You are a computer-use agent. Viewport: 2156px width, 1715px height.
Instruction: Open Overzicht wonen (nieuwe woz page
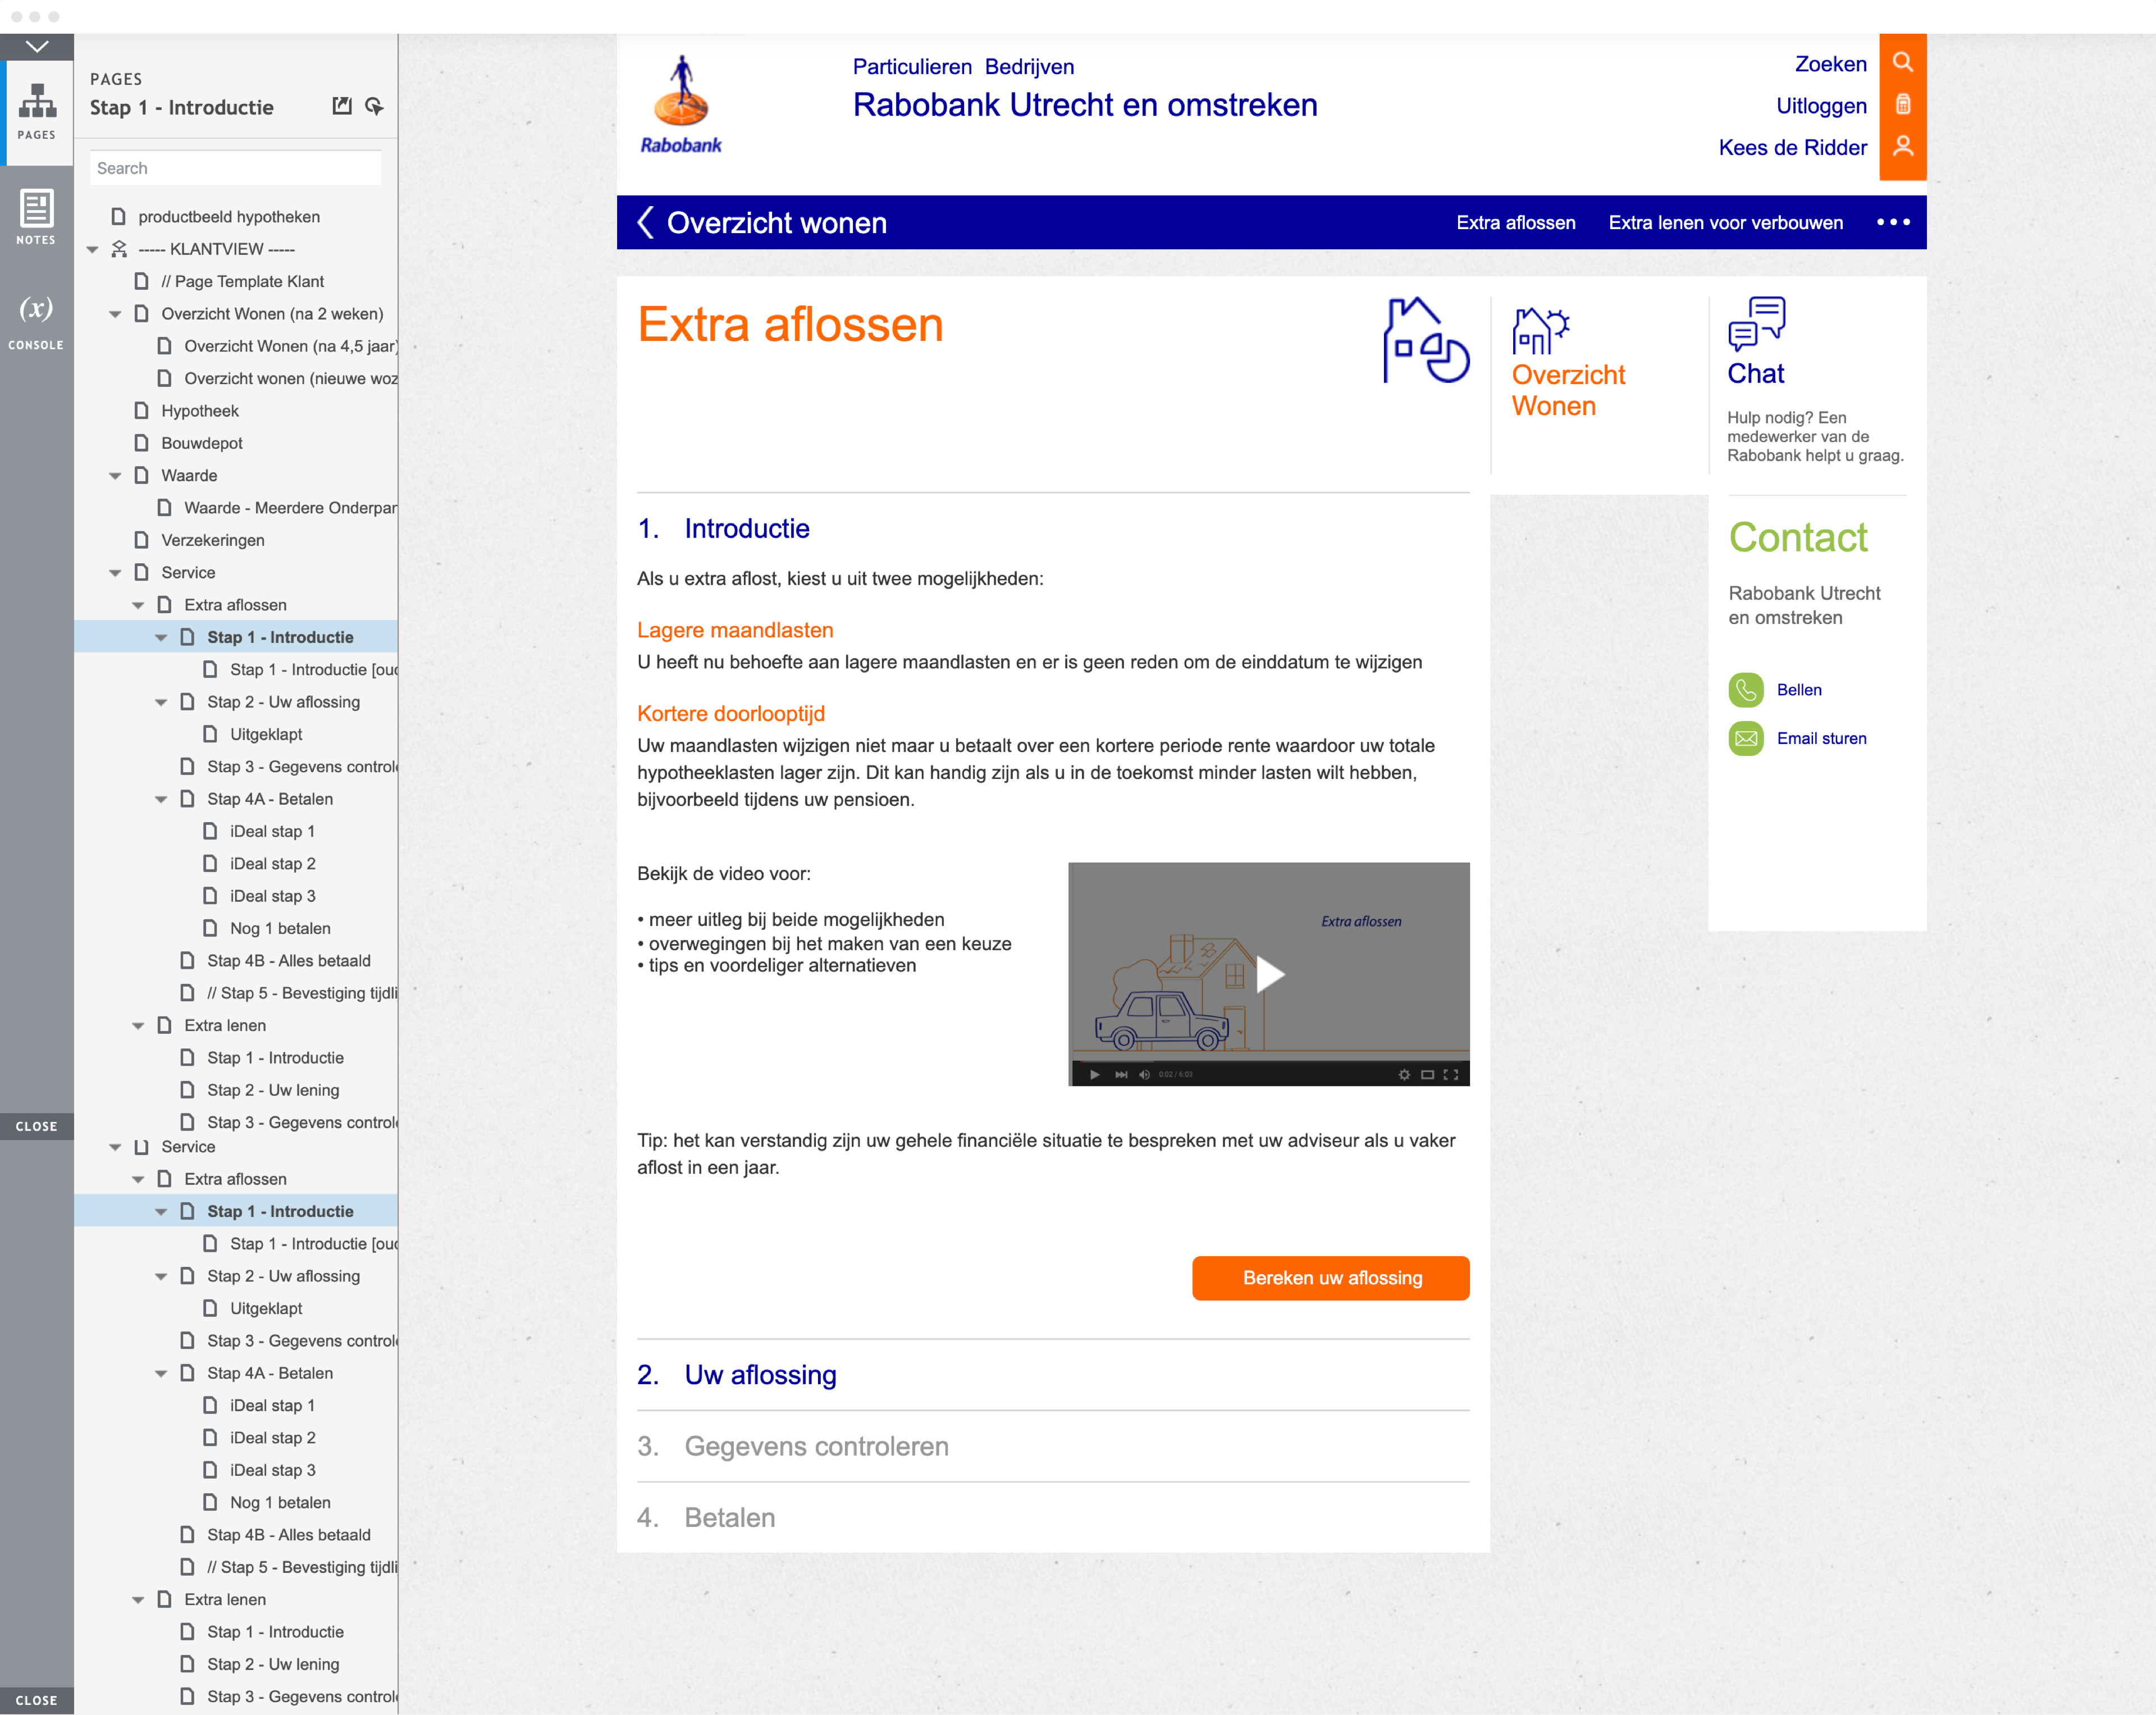(290, 379)
